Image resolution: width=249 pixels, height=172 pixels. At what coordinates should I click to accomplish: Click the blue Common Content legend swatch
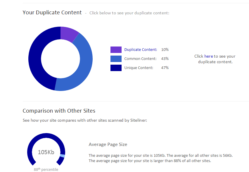116,59
